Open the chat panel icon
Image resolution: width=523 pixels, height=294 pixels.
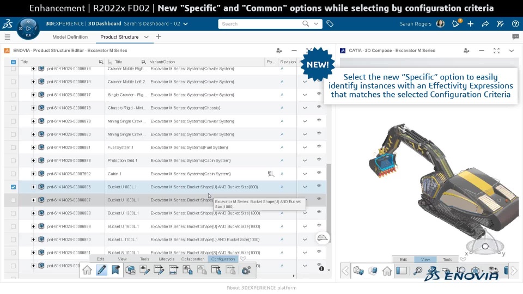[x=515, y=36]
